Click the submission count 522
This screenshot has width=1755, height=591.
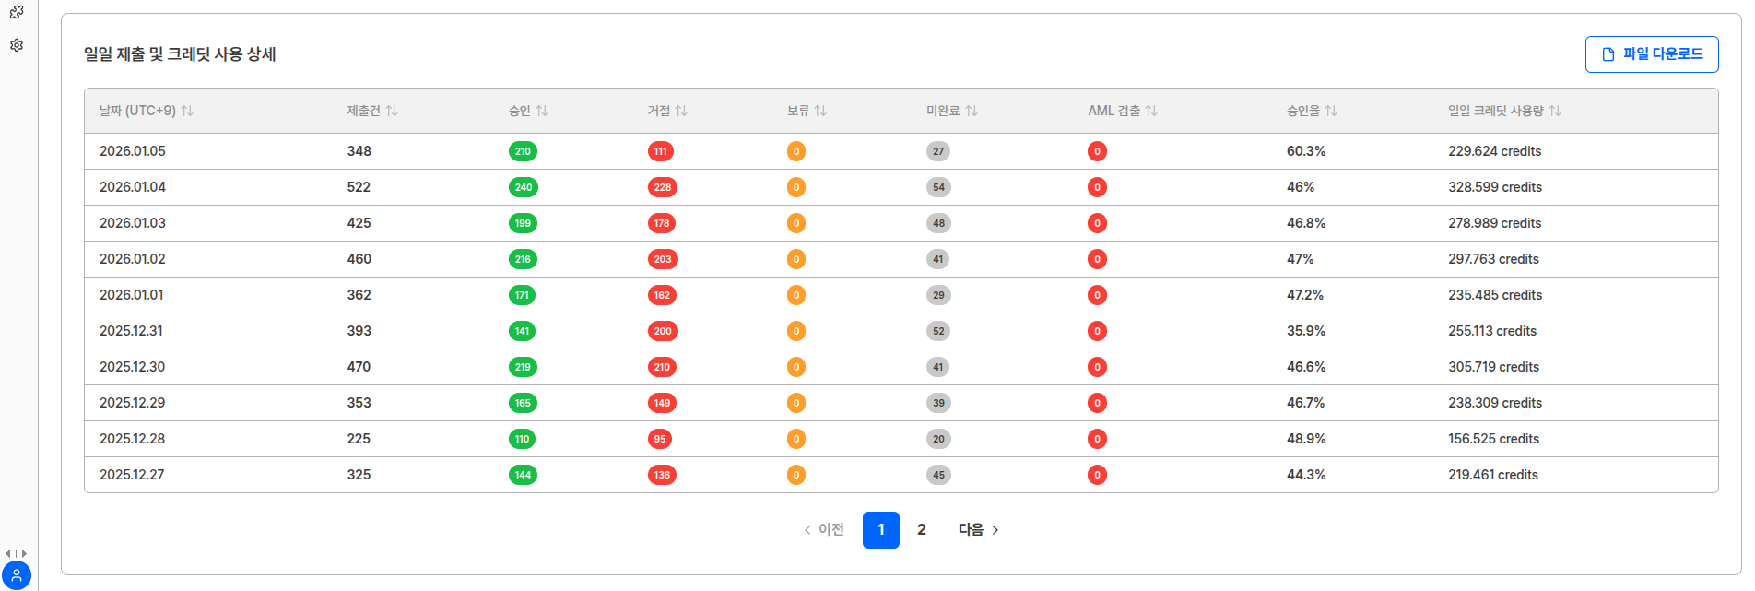click(x=359, y=187)
